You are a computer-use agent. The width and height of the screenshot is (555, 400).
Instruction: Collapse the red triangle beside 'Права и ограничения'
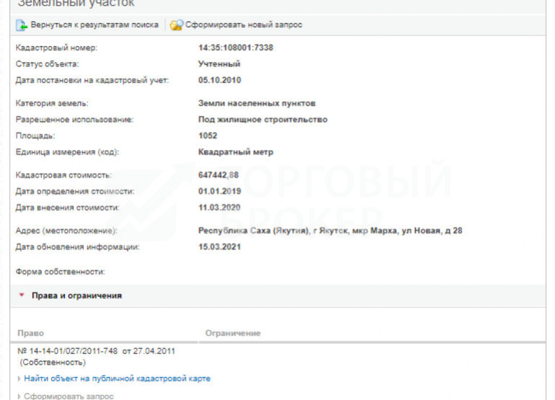coord(22,295)
